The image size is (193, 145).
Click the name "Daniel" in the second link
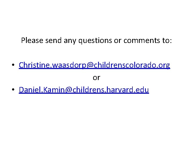tap(28, 90)
